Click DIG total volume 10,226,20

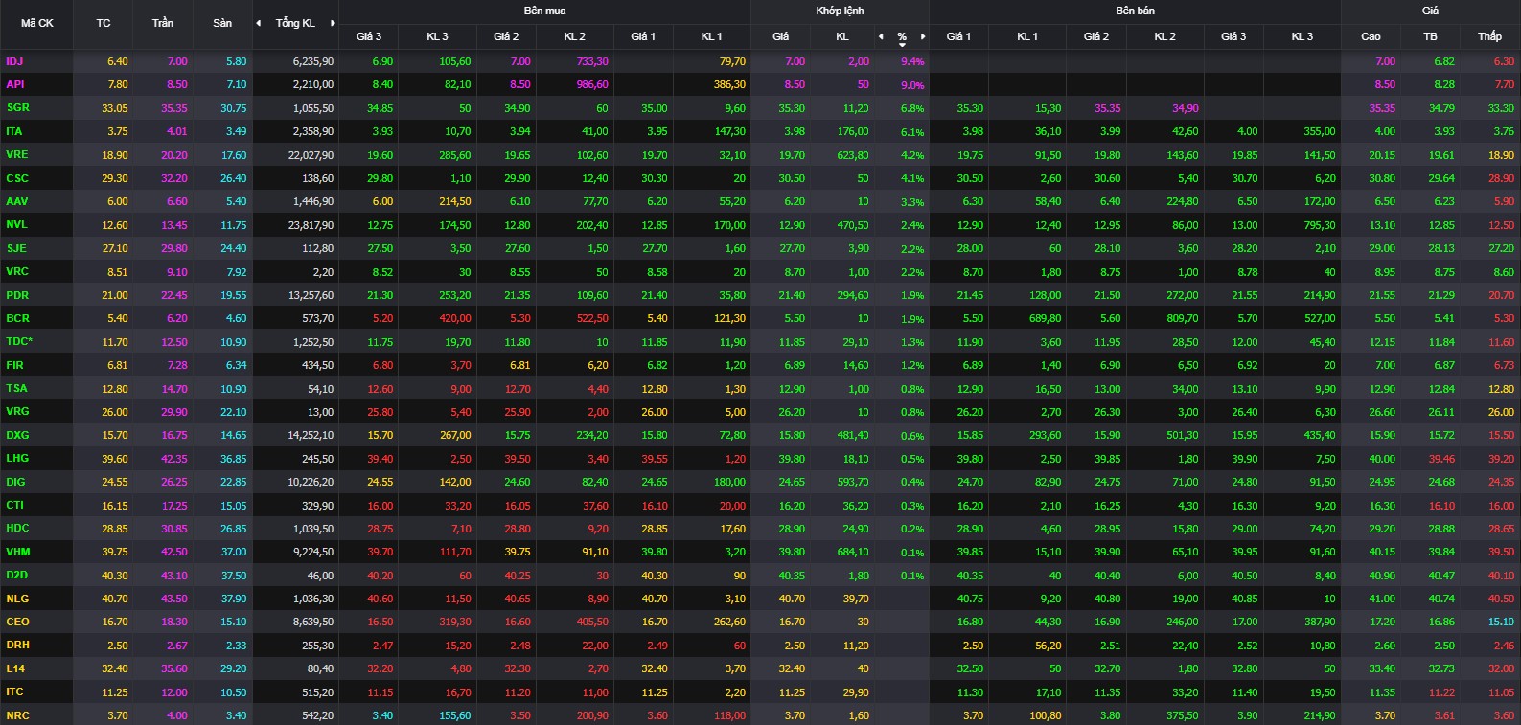[x=311, y=482]
